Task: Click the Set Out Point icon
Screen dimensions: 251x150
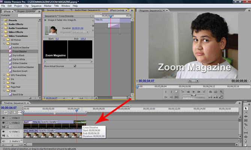Action: (171, 91)
